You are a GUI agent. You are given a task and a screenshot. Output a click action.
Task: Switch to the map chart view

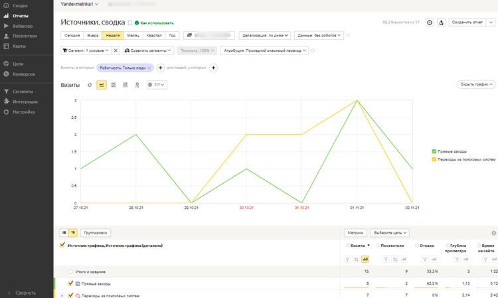point(137,85)
